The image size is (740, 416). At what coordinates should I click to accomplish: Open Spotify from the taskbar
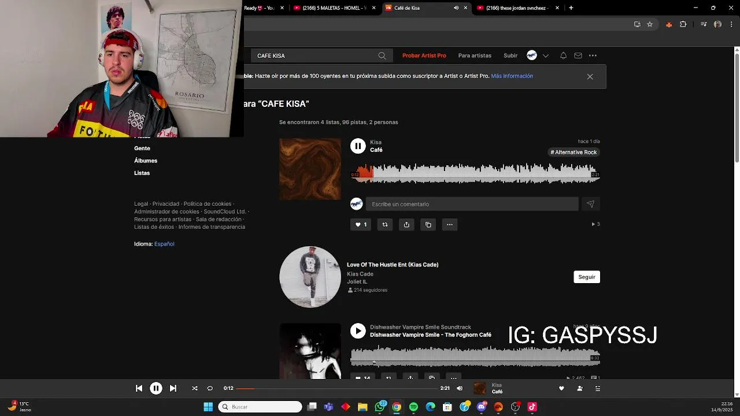coord(413,407)
